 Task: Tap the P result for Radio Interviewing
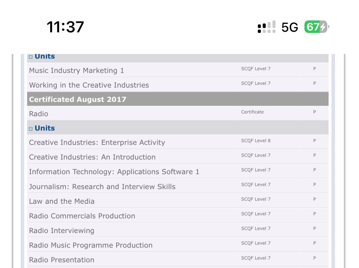pyautogui.click(x=315, y=228)
